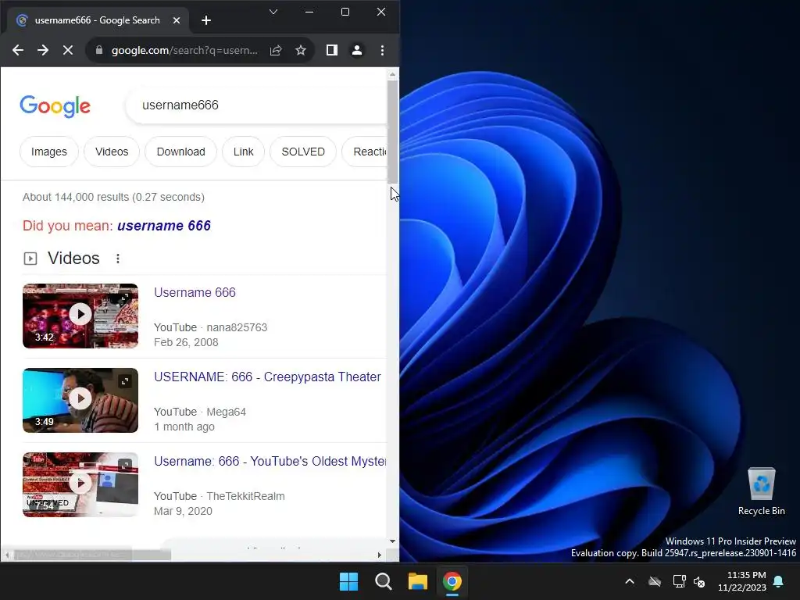Filter results by Images
This screenshot has height=600, width=800.
[x=49, y=152]
